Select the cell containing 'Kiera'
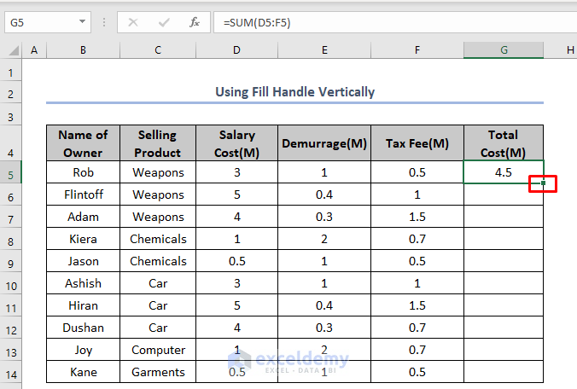Viewport: 577px width, 389px height. 83,239
